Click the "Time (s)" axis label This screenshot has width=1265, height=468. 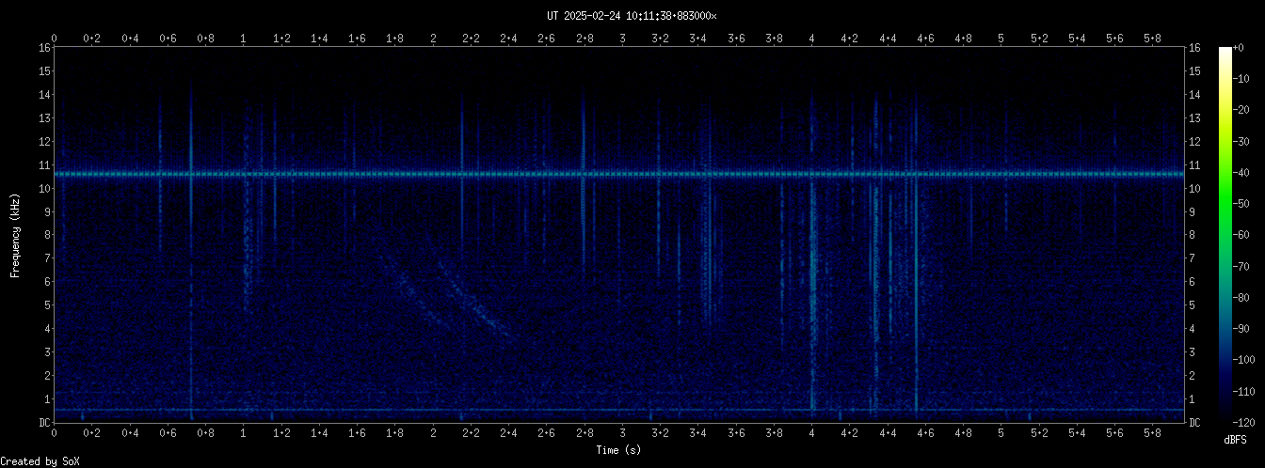(618, 451)
